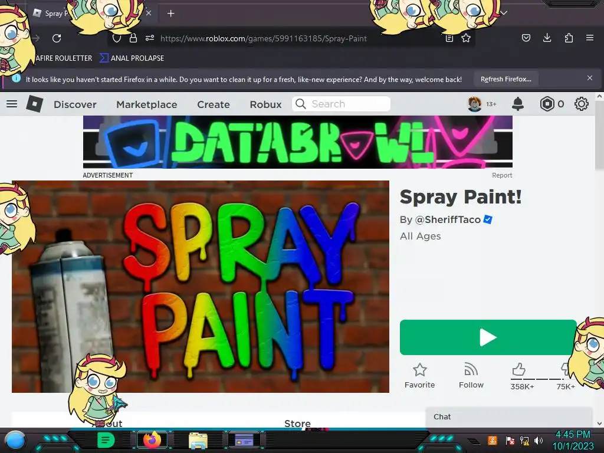Expand the list all tabs dropdown arrow
This screenshot has height=453, width=604.
504,13
